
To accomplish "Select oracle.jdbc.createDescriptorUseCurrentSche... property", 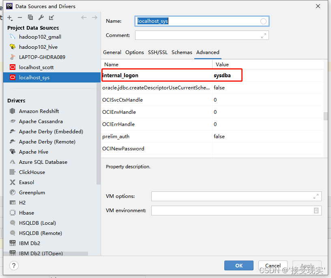I will point(156,88).
